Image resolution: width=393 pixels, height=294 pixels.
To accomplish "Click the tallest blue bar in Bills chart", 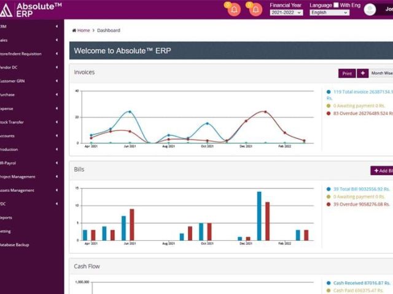I will (x=259, y=216).
